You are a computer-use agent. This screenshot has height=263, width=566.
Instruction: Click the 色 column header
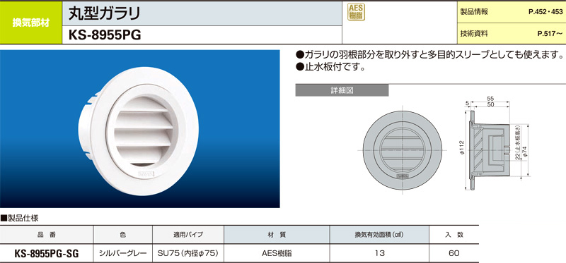[122, 235]
